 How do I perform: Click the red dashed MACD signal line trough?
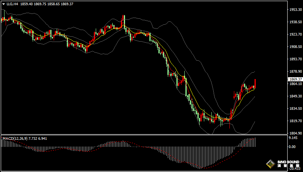click(205, 168)
